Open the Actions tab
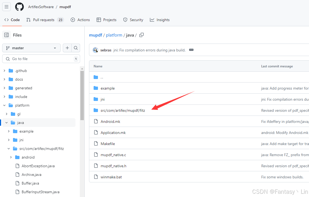The image size is (309, 197). (80, 20)
